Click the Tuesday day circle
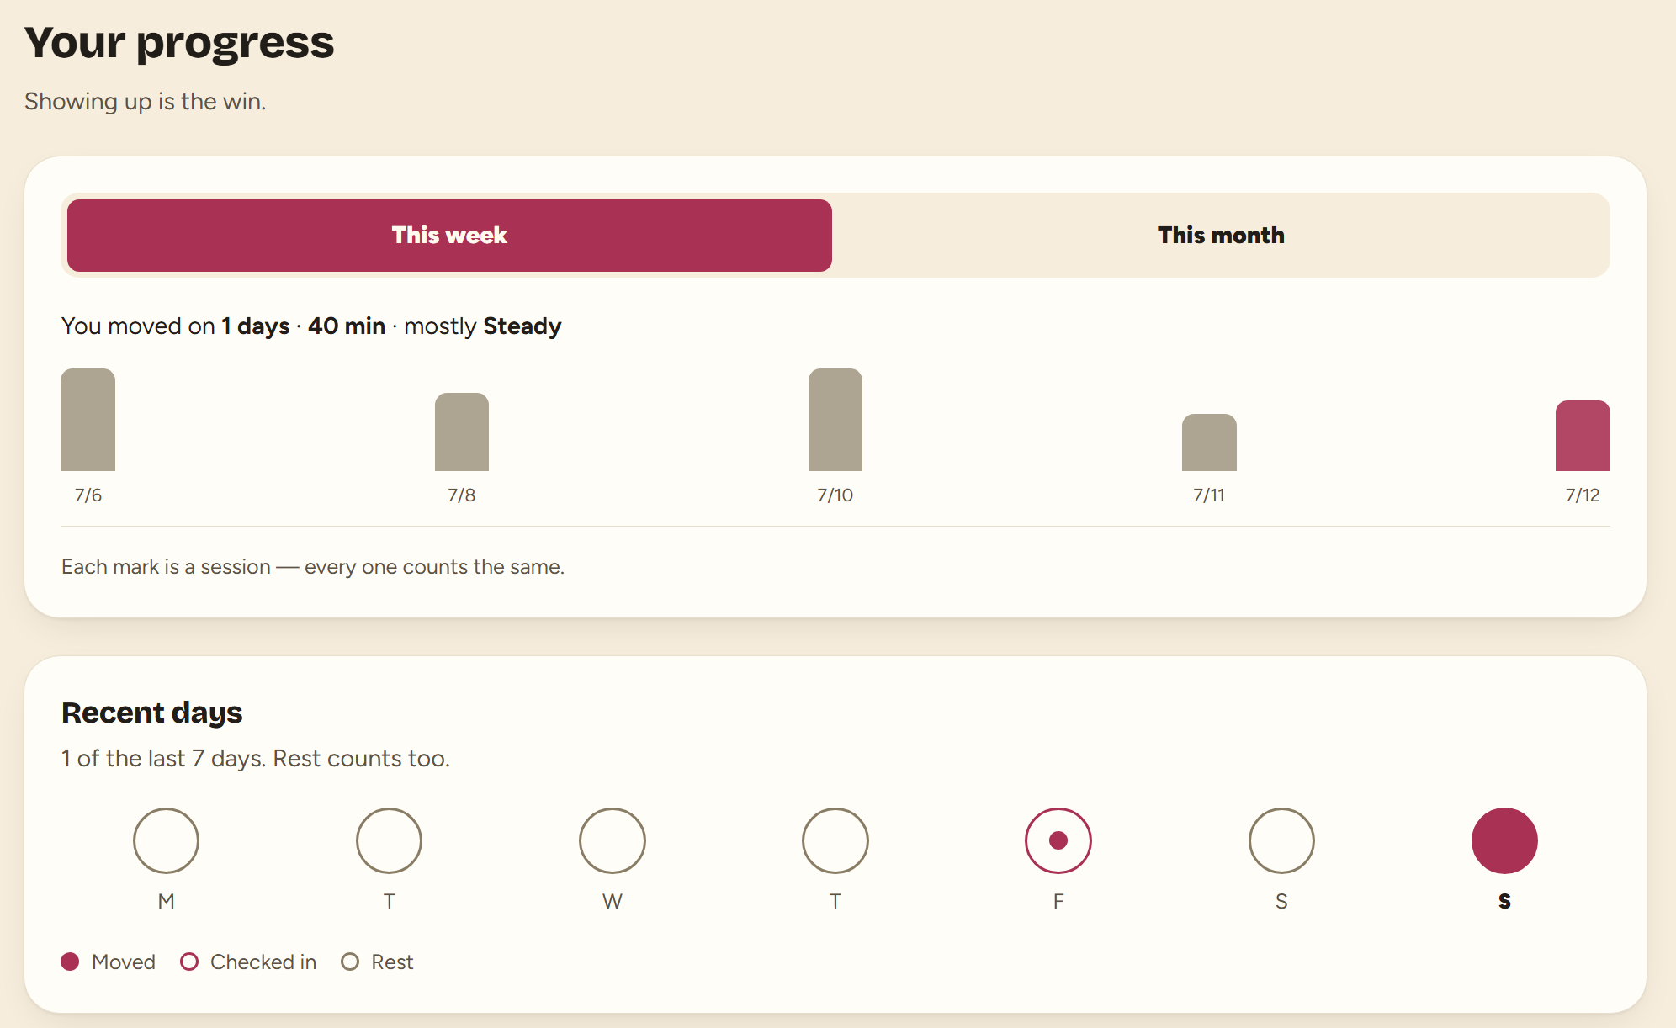 [x=389, y=840]
